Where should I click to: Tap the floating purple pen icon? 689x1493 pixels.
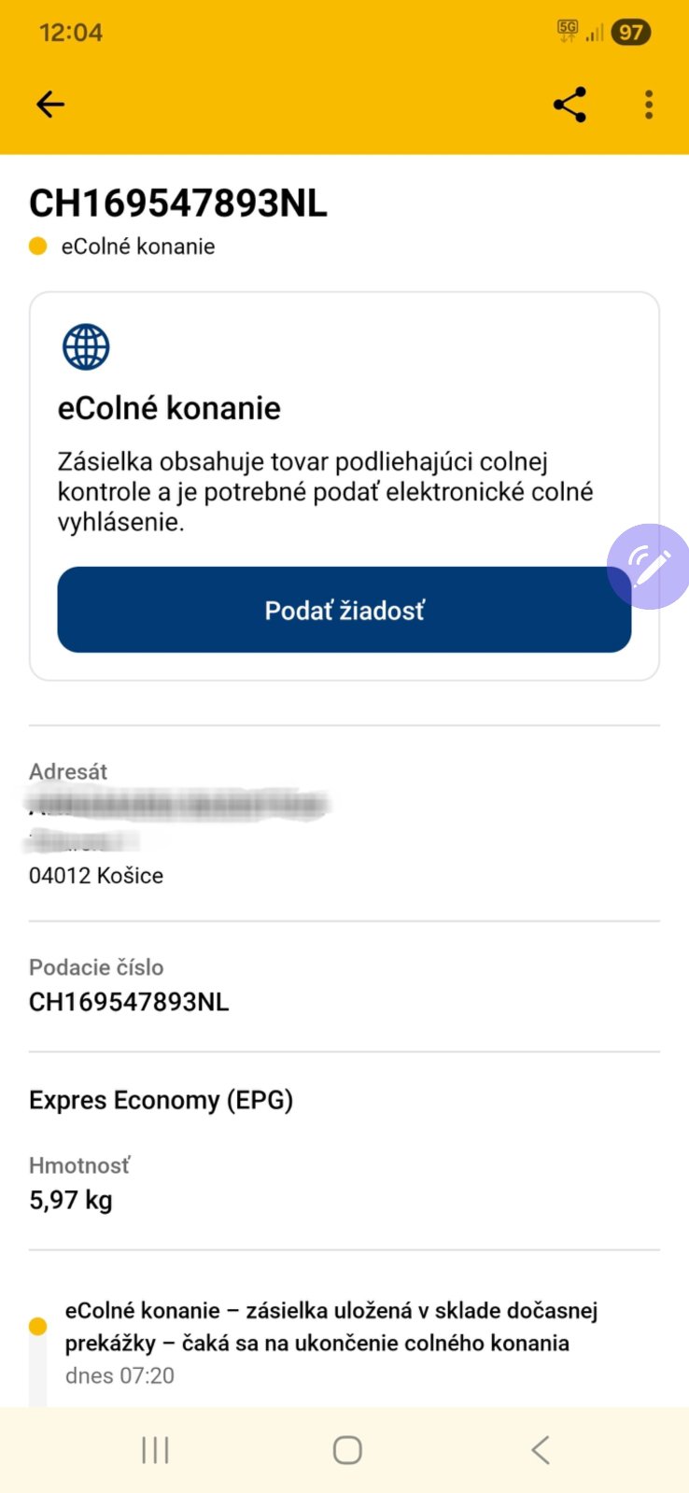[648, 566]
